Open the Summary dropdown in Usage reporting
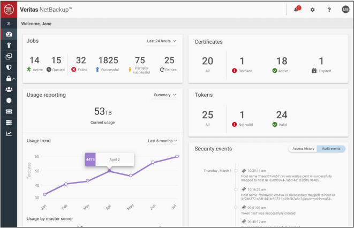 [x=164, y=95]
